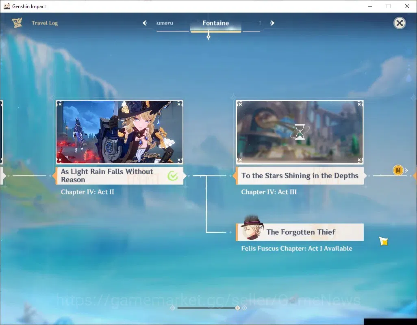The image size is (417, 325).
Task: Click the orange bookmark marker icon
Action: (398, 170)
